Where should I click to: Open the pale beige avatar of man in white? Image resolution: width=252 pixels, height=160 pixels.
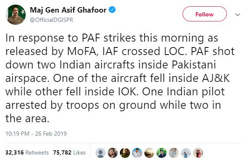pos(174,153)
